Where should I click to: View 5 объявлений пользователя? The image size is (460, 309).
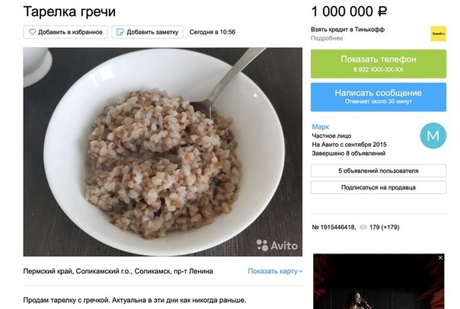tap(379, 170)
